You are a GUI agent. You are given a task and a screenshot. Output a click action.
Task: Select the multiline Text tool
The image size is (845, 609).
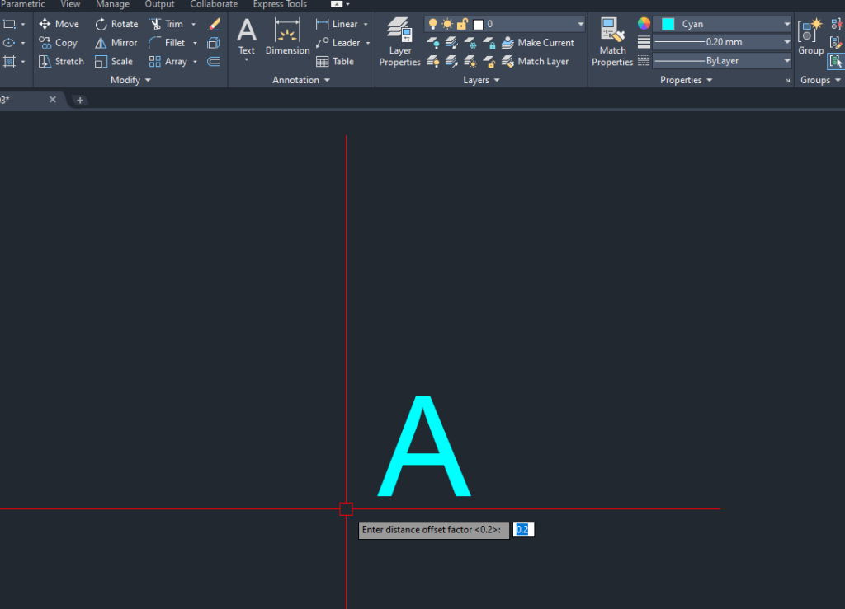point(246,33)
